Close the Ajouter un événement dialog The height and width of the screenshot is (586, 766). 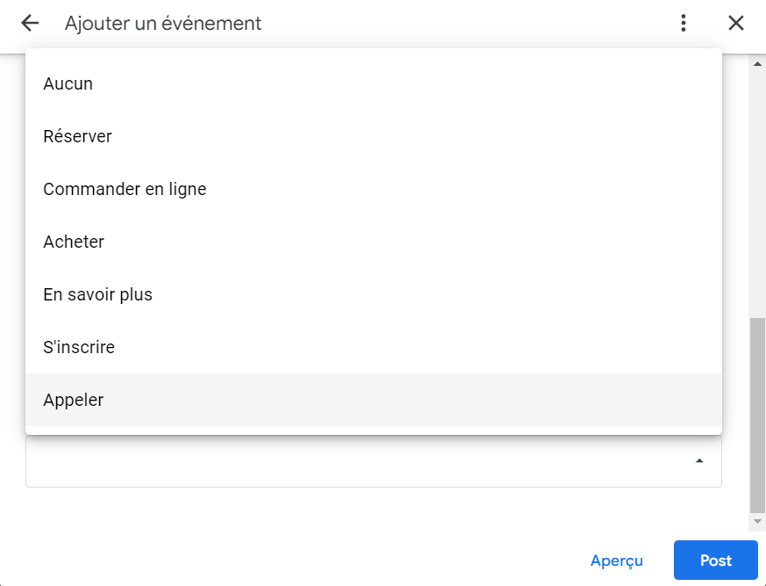[x=736, y=23]
